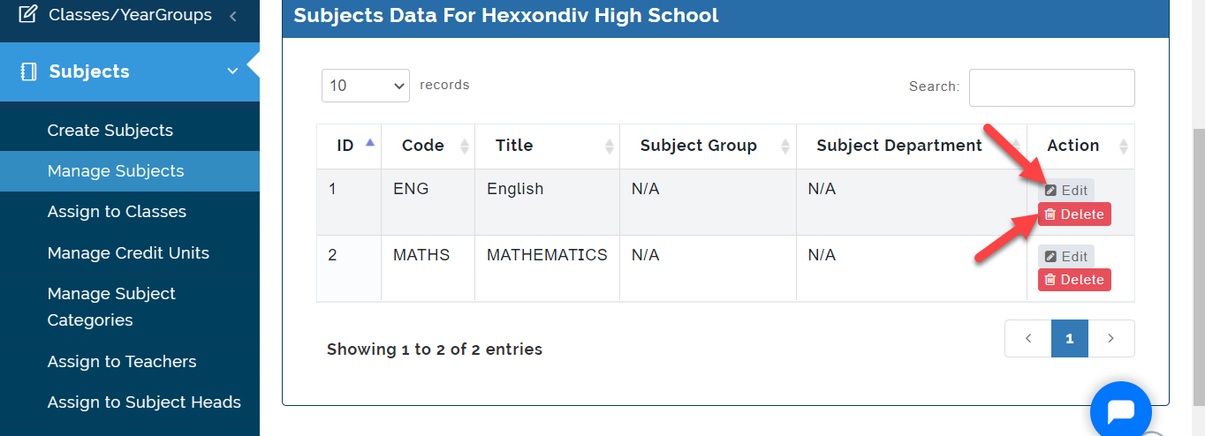Click the Subjects notebook icon in sidebar
The image size is (1205, 436).
pos(28,71)
